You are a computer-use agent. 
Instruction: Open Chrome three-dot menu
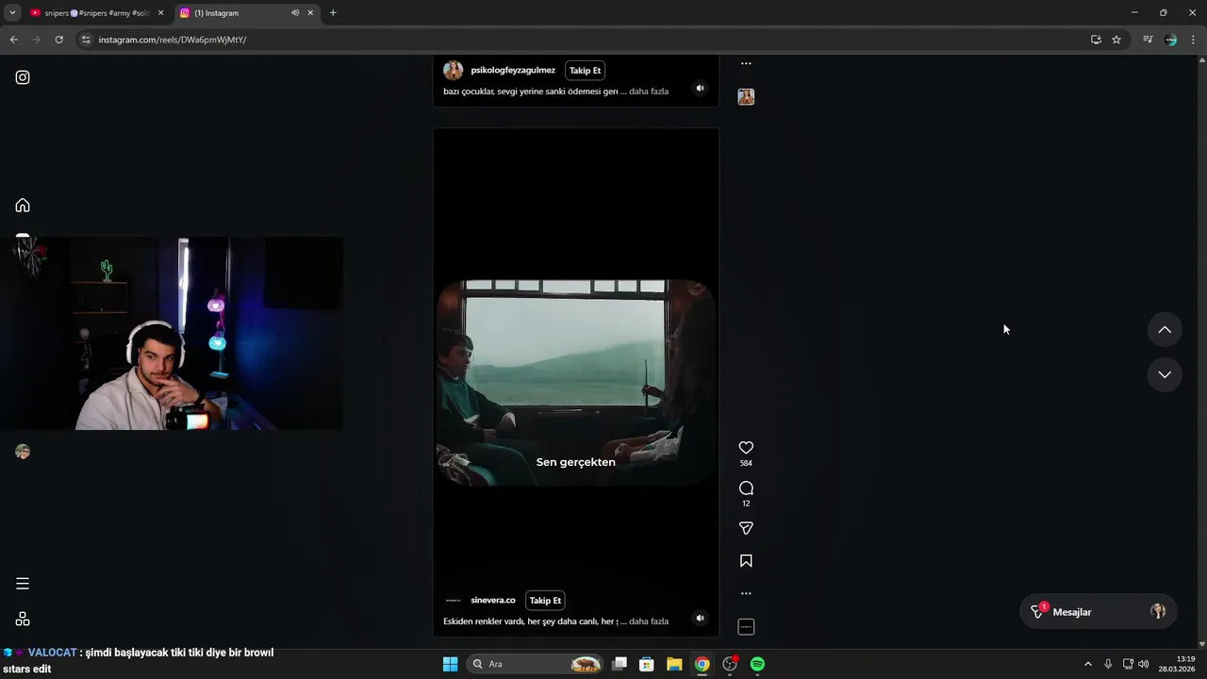click(x=1194, y=40)
